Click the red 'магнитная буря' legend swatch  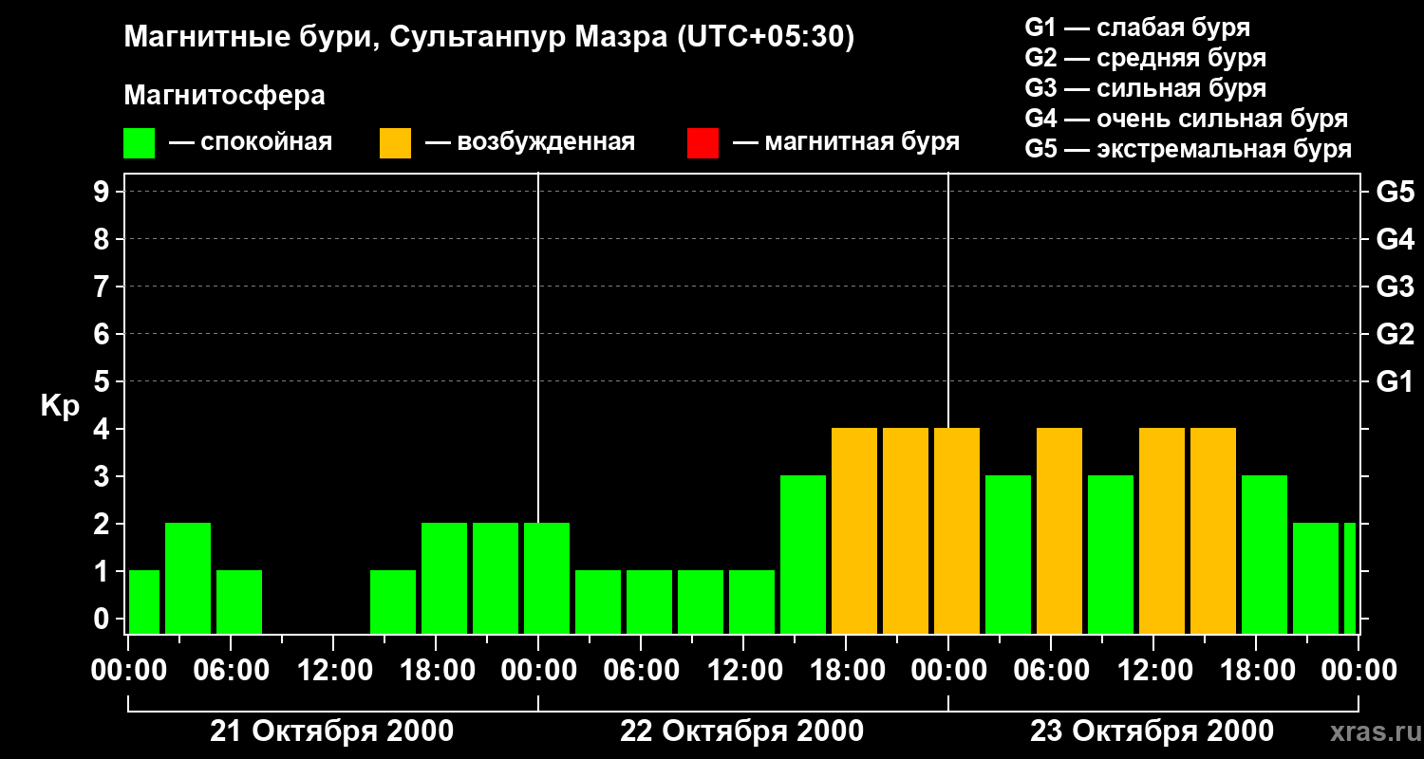(x=703, y=143)
